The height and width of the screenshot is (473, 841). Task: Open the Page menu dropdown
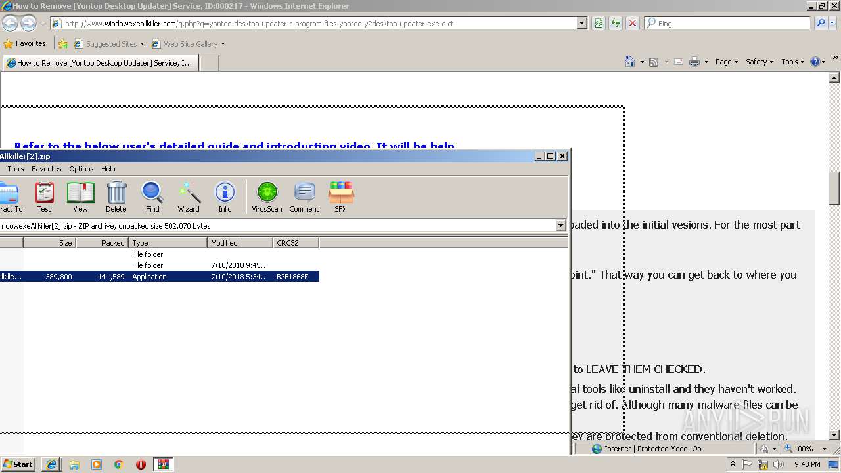pos(727,62)
